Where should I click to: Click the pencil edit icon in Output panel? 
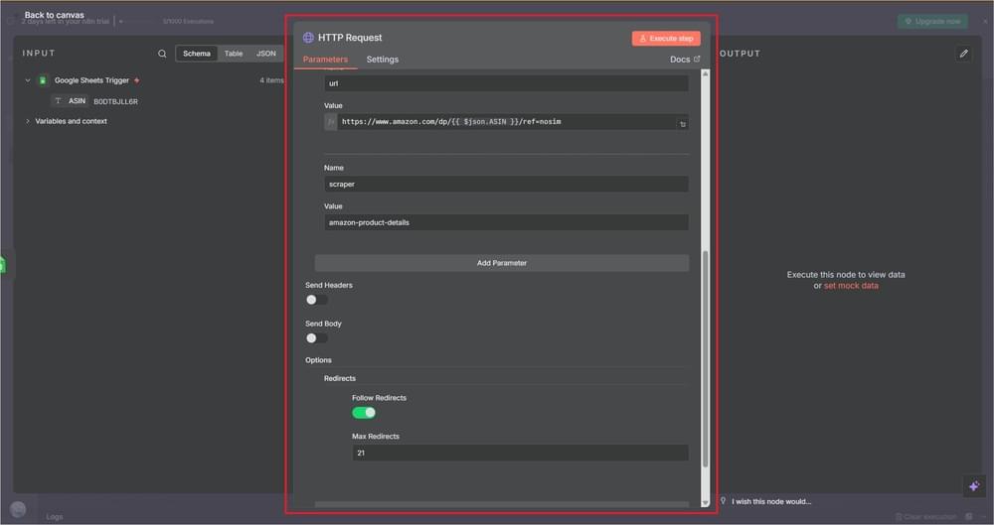pyautogui.click(x=963, y=54)
